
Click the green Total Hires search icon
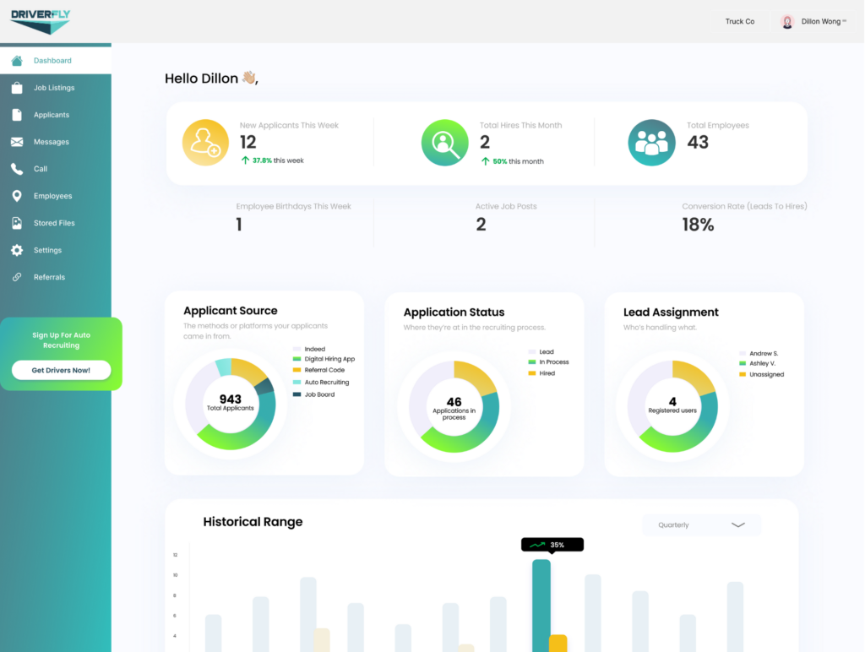pyautogui.click(x=444, y=143)
